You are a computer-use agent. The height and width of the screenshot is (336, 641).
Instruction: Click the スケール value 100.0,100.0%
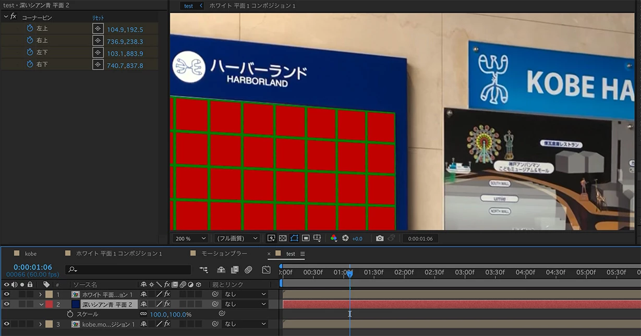tap(171, 315)
